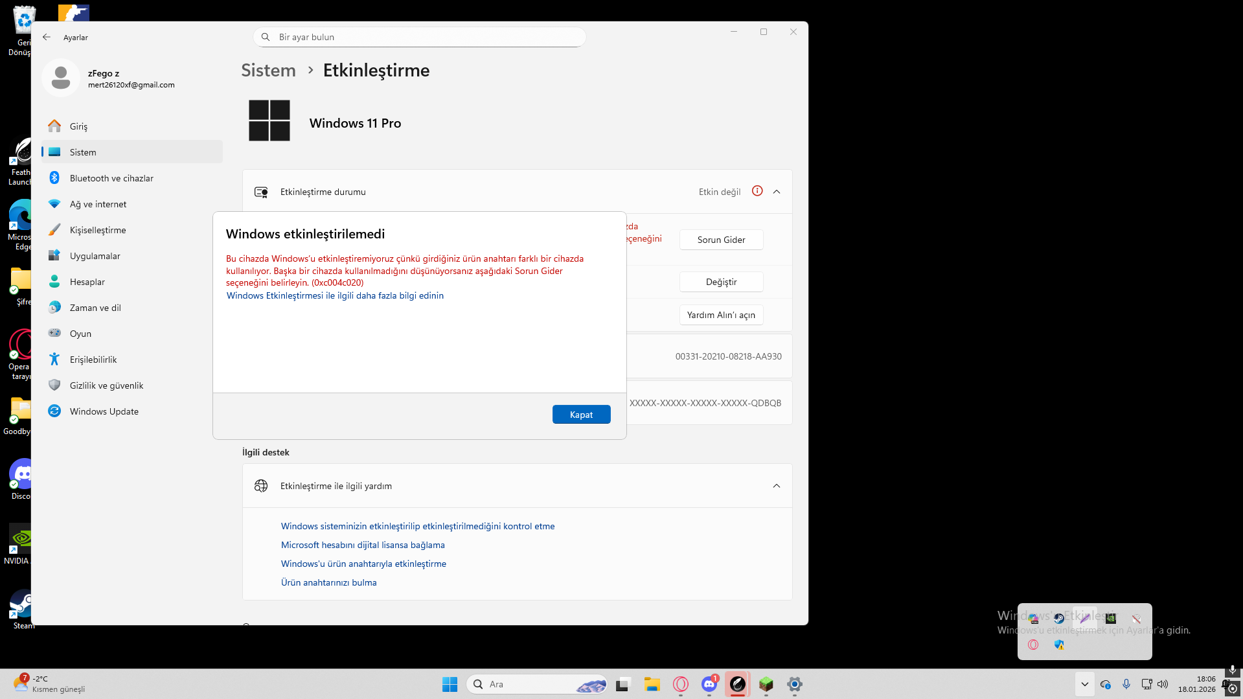Click the network icon in system tray
Screen dimensions: 1243x699
[x=1146, y=684]
